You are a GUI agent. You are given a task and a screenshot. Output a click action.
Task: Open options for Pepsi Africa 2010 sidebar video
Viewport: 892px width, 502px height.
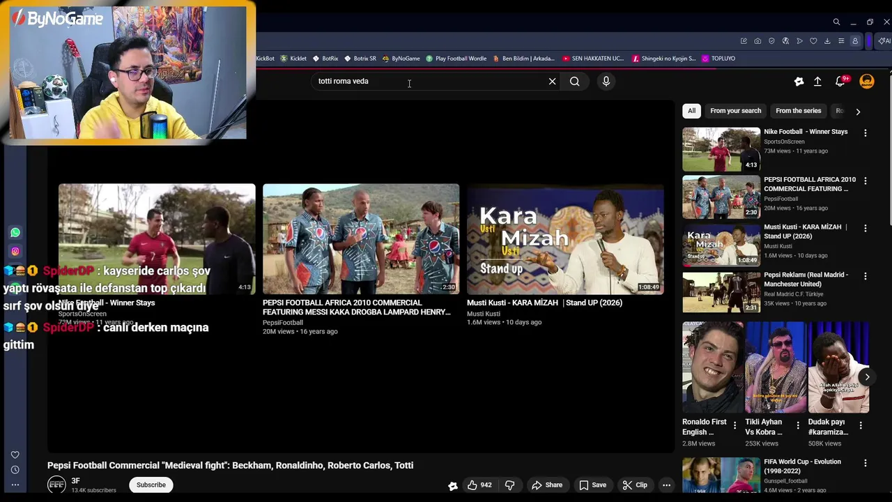[866, 181]
